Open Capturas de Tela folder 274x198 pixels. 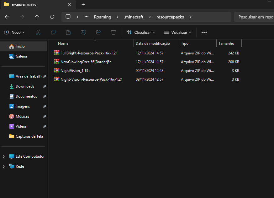pyautogui.click(x=24, y=136)
